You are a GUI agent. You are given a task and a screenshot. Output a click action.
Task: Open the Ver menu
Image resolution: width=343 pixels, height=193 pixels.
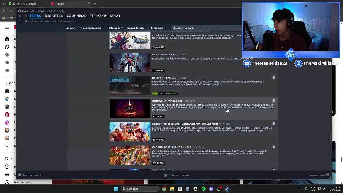click(32, 11)
